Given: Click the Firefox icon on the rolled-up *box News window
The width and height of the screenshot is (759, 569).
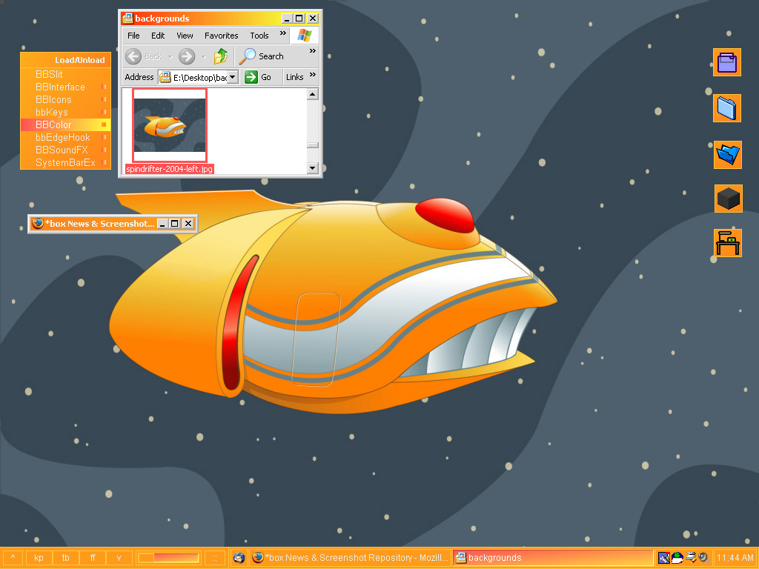Looking at the screenshot, I should tap(37, 224).
